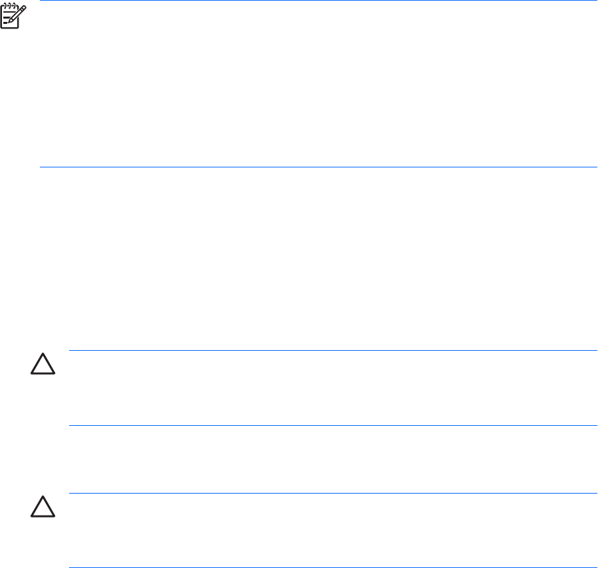Click the blue line above the note section
This screenshot has height=568, width=598.
[319, 1]
